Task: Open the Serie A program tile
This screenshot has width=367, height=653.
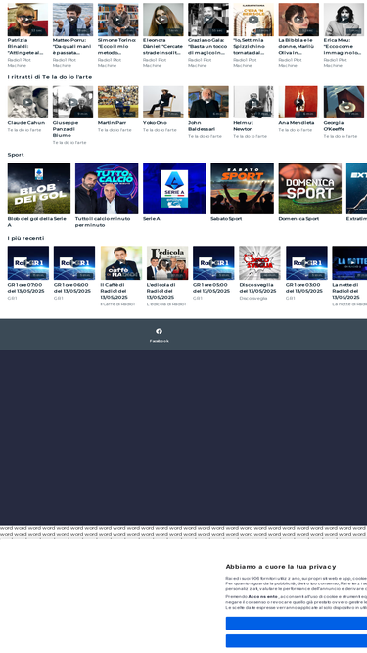Action: [x=174, y=189]
